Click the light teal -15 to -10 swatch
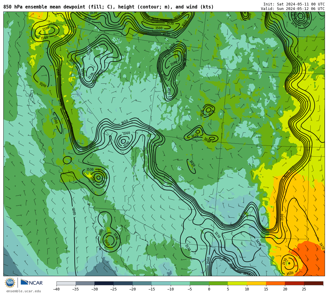 pyautogui.click(x=161, y=283)
